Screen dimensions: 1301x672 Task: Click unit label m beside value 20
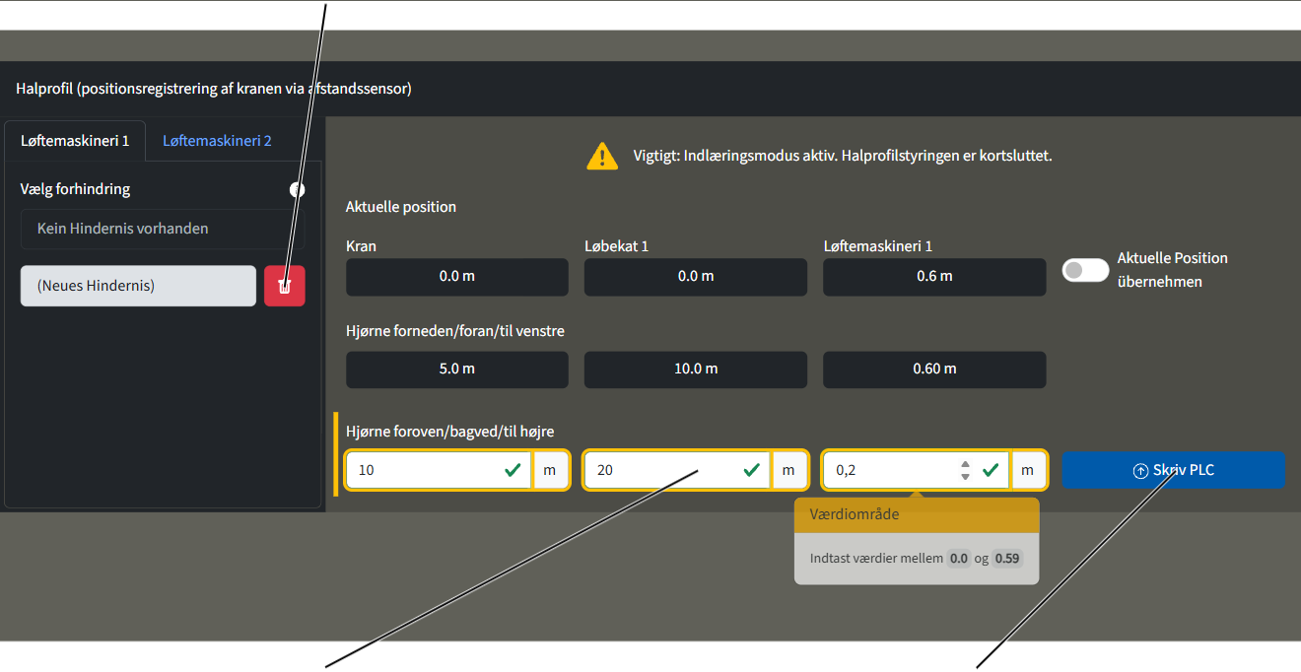point(788,470)
